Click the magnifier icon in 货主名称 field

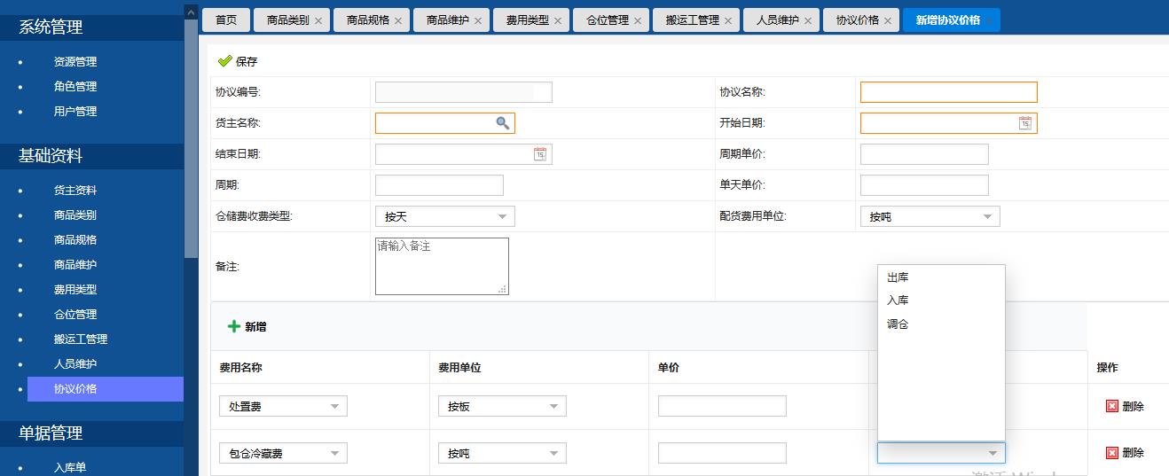(502, 123)
